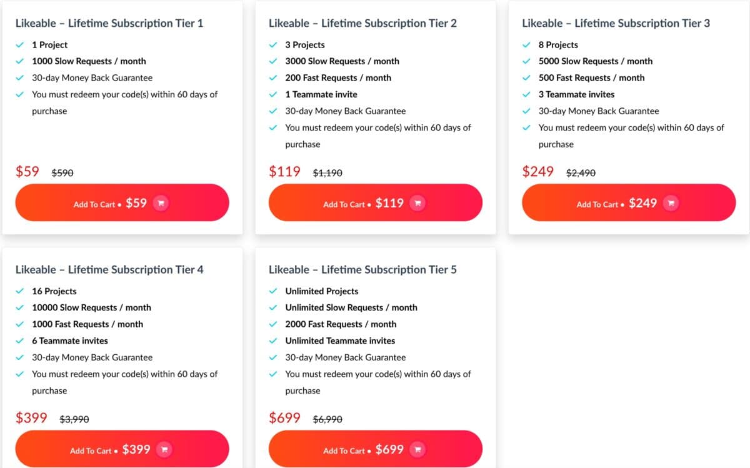750x468 pixels.
Task: Click the cart icon in Tier 1 button
Action: pos(161,203)
